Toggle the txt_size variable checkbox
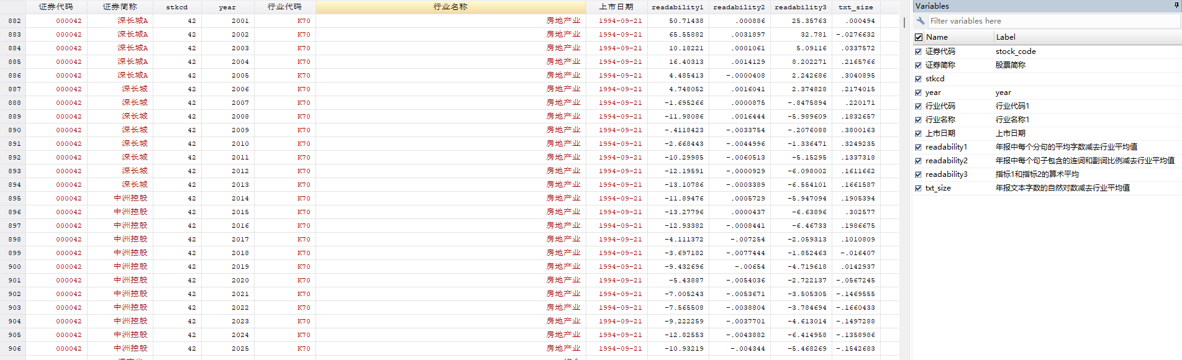1182x360 pixels. [918, 188]
